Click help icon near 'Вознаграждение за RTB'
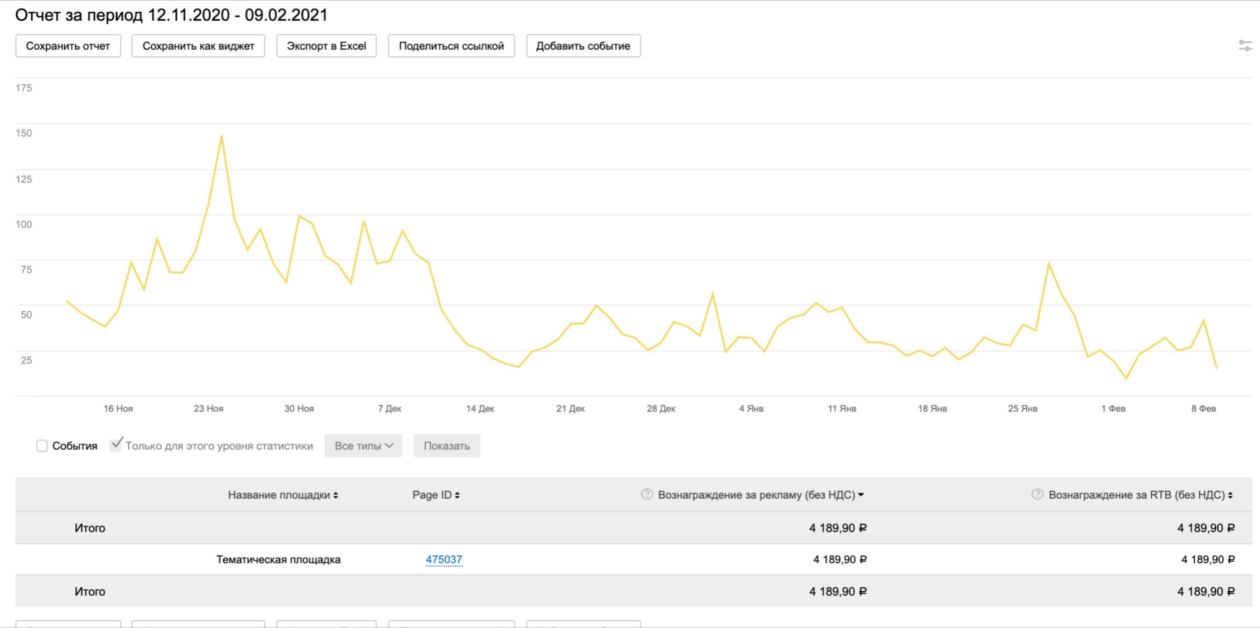1260x628 pixels. [x=1037, y=494]
